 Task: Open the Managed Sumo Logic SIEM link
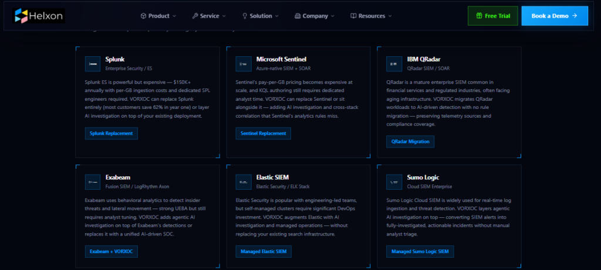click(x=420, y=252)
